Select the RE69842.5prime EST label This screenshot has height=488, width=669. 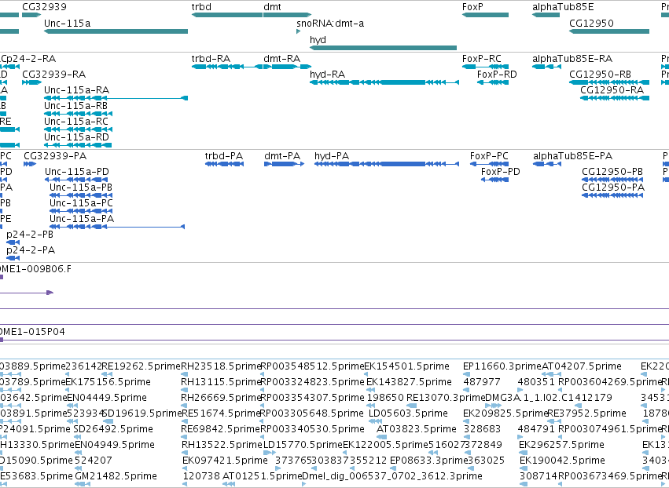[x=221, y=429]
